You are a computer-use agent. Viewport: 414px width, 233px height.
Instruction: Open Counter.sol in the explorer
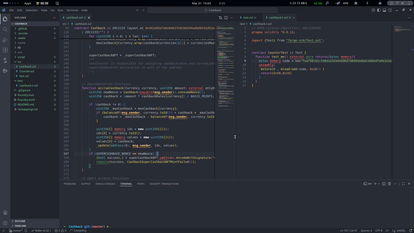(34, 71)
